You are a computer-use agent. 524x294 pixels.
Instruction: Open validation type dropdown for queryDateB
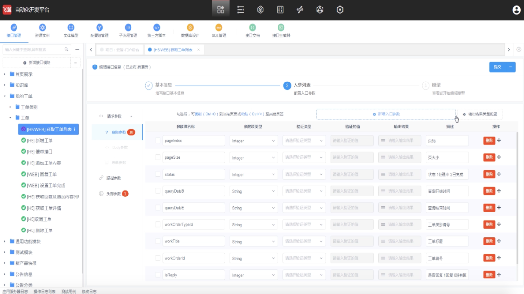tap(304, 191)
